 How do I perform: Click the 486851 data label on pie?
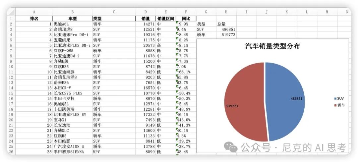coord(296,99)
